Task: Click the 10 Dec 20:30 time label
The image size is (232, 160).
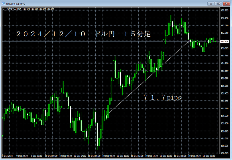Action: (x=194, y=156)
